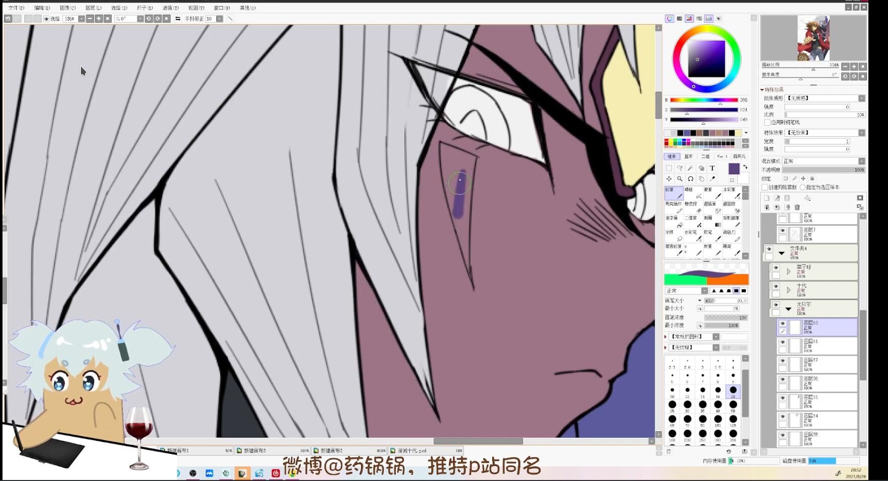This screenshot has height=481, width=888.
Task: Hide the 文件夹4 folder via its eye
Action: click(x=769, y=249)
